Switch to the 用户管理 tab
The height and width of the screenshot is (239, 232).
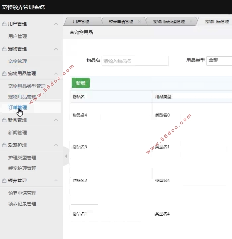pos(81,22)
